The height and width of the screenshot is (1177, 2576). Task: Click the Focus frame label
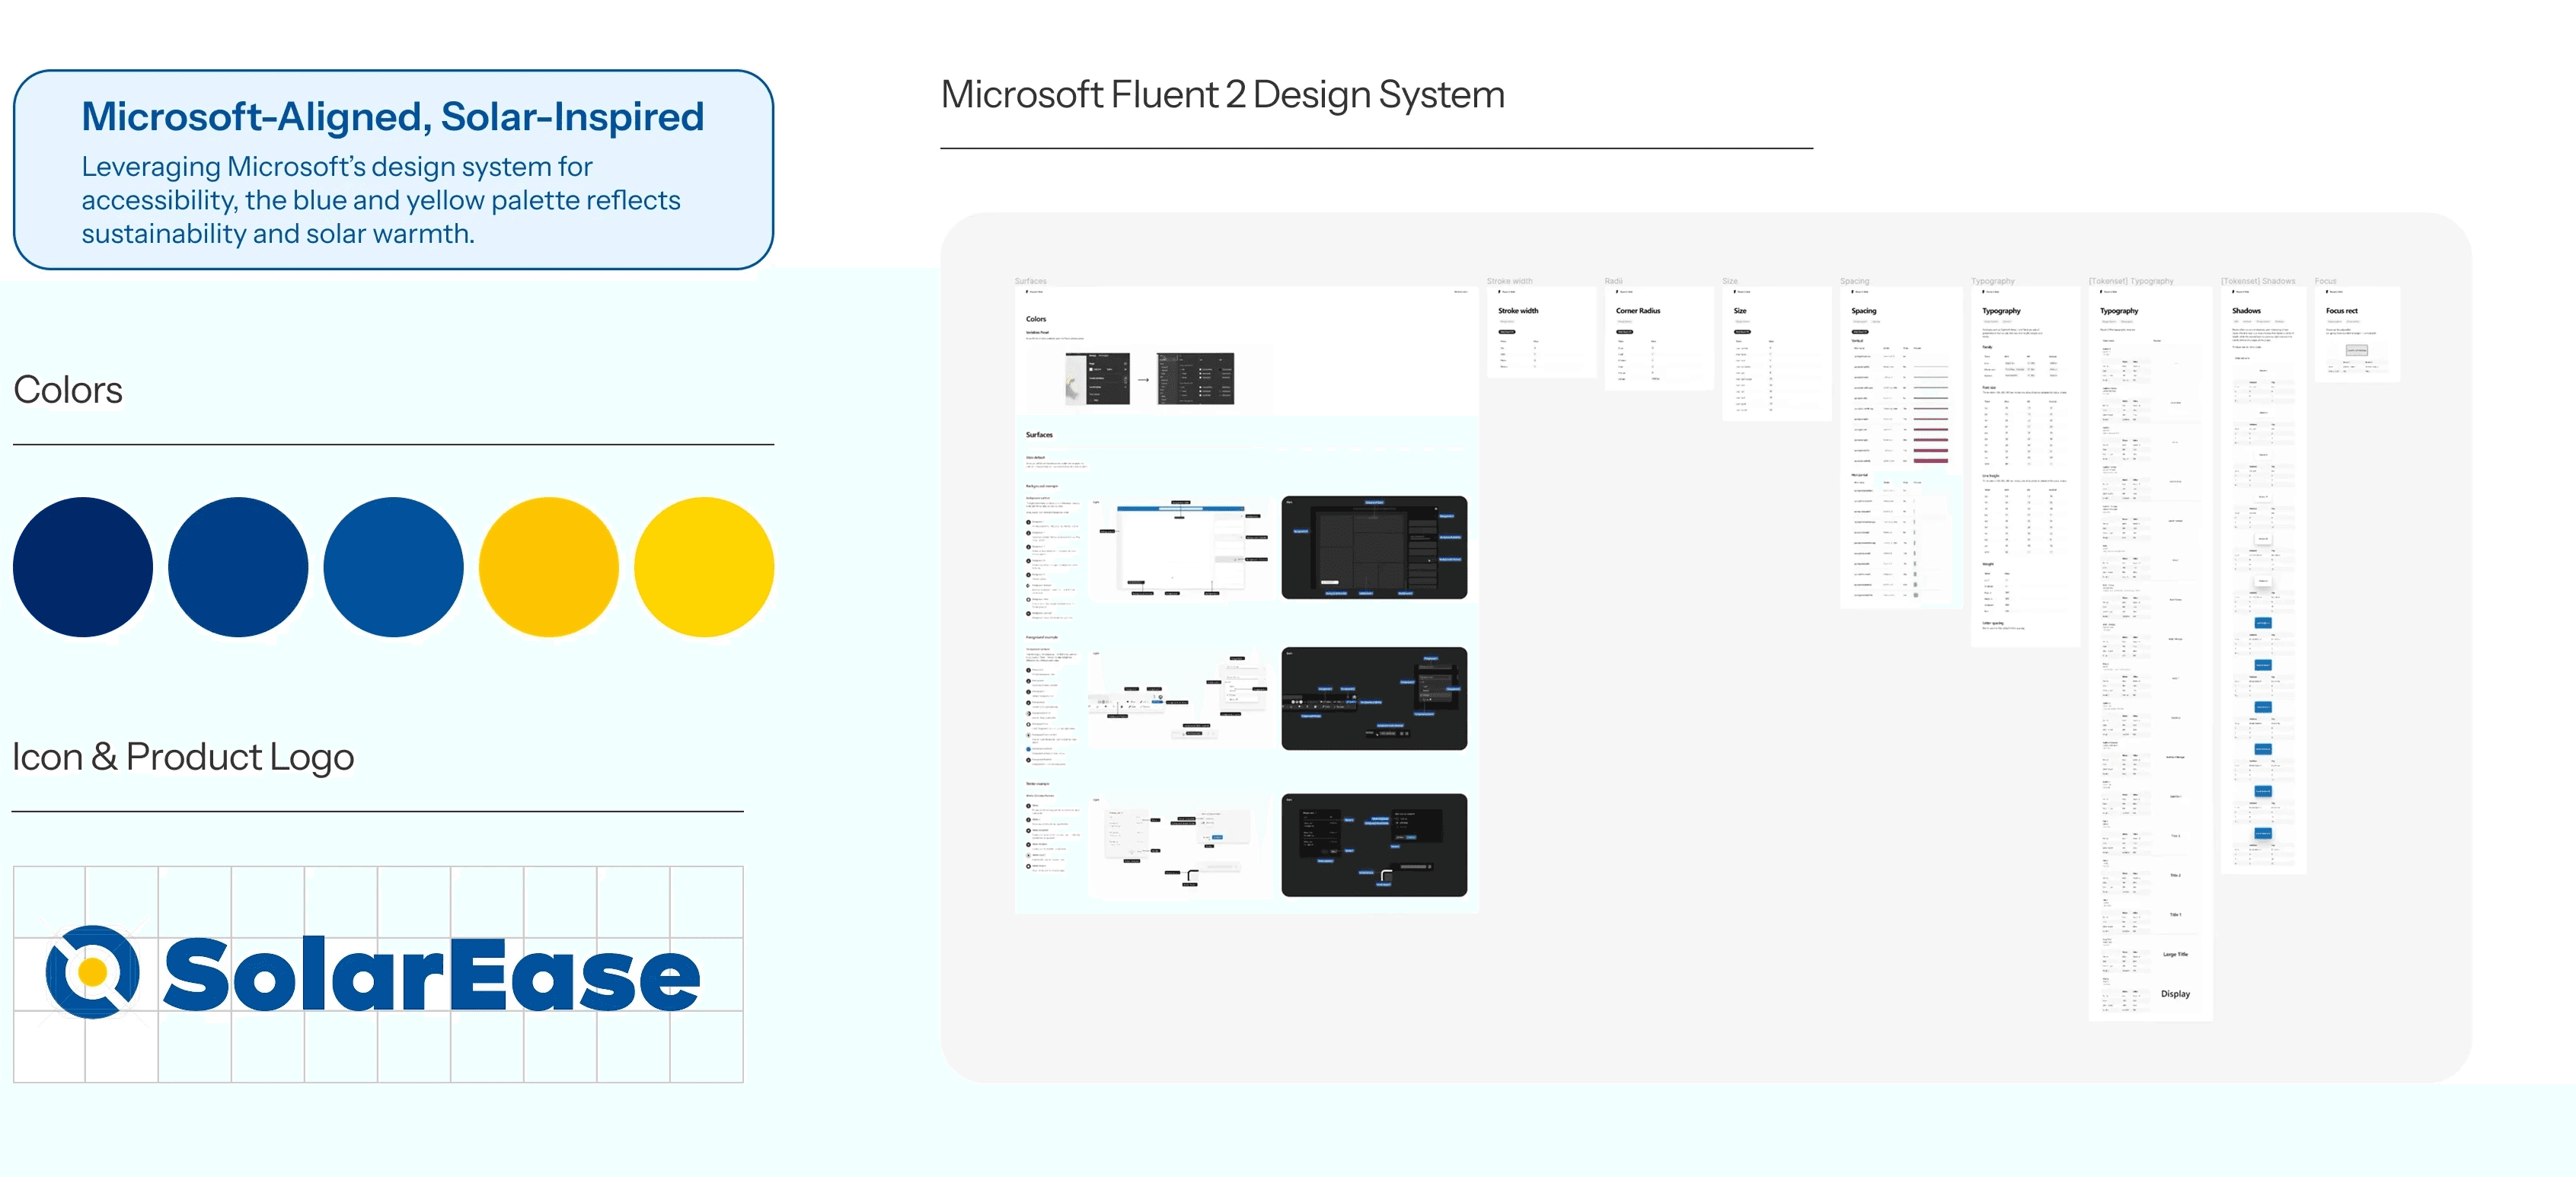click(x=2325, y=281)
